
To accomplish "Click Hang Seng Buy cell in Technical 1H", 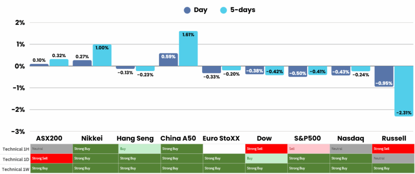I will [139, 149].
